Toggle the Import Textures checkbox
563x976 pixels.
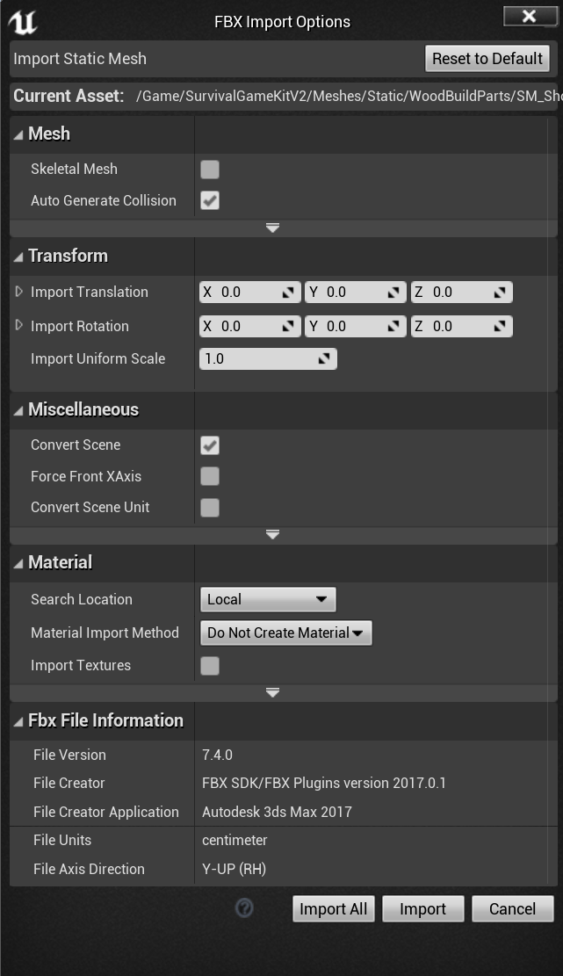210,666
